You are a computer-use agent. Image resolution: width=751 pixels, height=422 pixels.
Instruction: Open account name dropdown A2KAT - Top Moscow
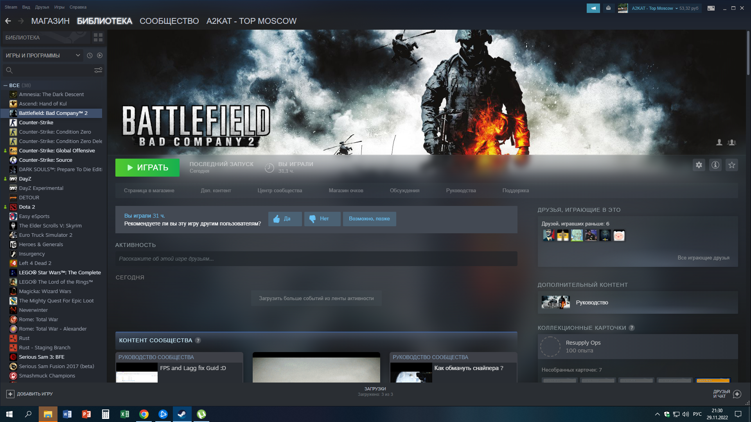pos(655,8)
